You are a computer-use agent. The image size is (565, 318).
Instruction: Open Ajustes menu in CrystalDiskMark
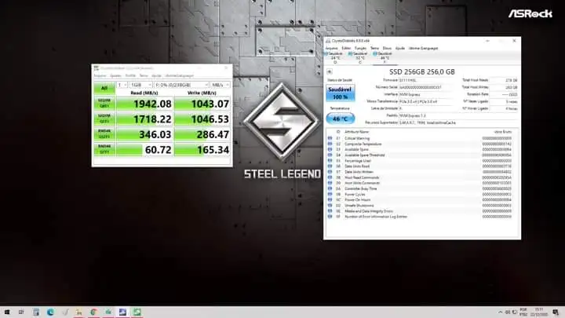115,75
